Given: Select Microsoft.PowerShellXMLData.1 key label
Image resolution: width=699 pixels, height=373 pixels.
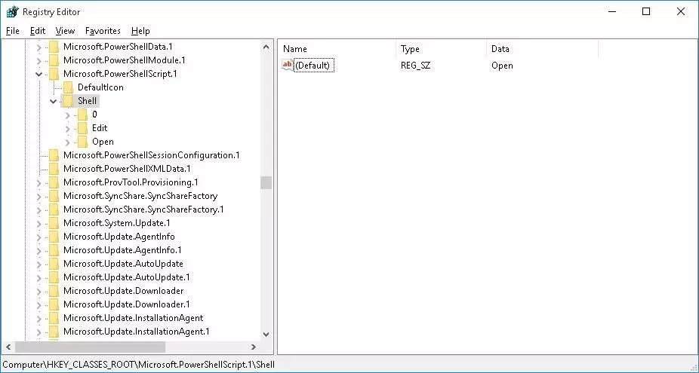Looking at the screenshot, I should point(127,169).
